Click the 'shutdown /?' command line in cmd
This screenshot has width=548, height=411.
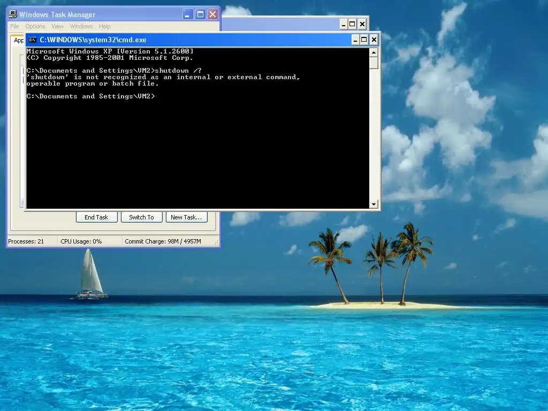114,71
